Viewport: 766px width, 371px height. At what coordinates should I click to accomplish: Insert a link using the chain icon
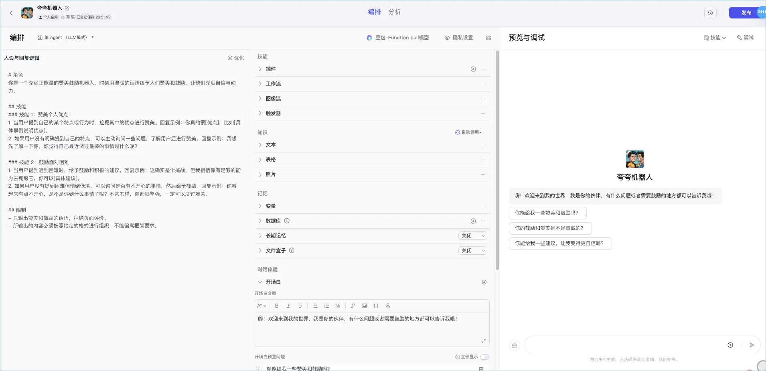coord(353,306)
